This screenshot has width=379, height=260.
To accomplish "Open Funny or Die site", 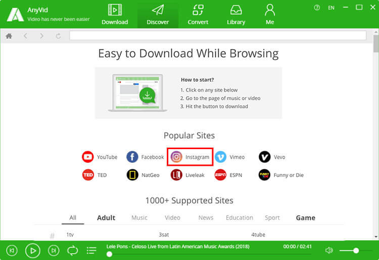I will pos(281,175).
